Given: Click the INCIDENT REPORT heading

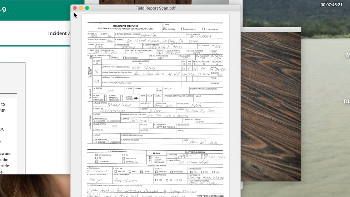Looking at the screenshot, I should 126,26.
